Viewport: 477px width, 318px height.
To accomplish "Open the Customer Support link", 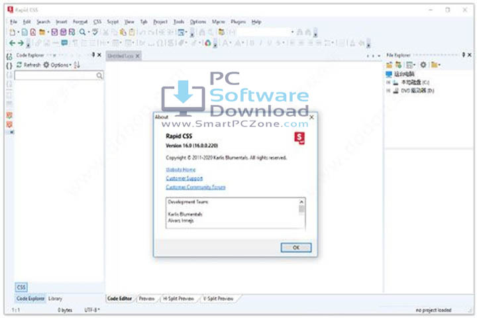I will (184, 178).
